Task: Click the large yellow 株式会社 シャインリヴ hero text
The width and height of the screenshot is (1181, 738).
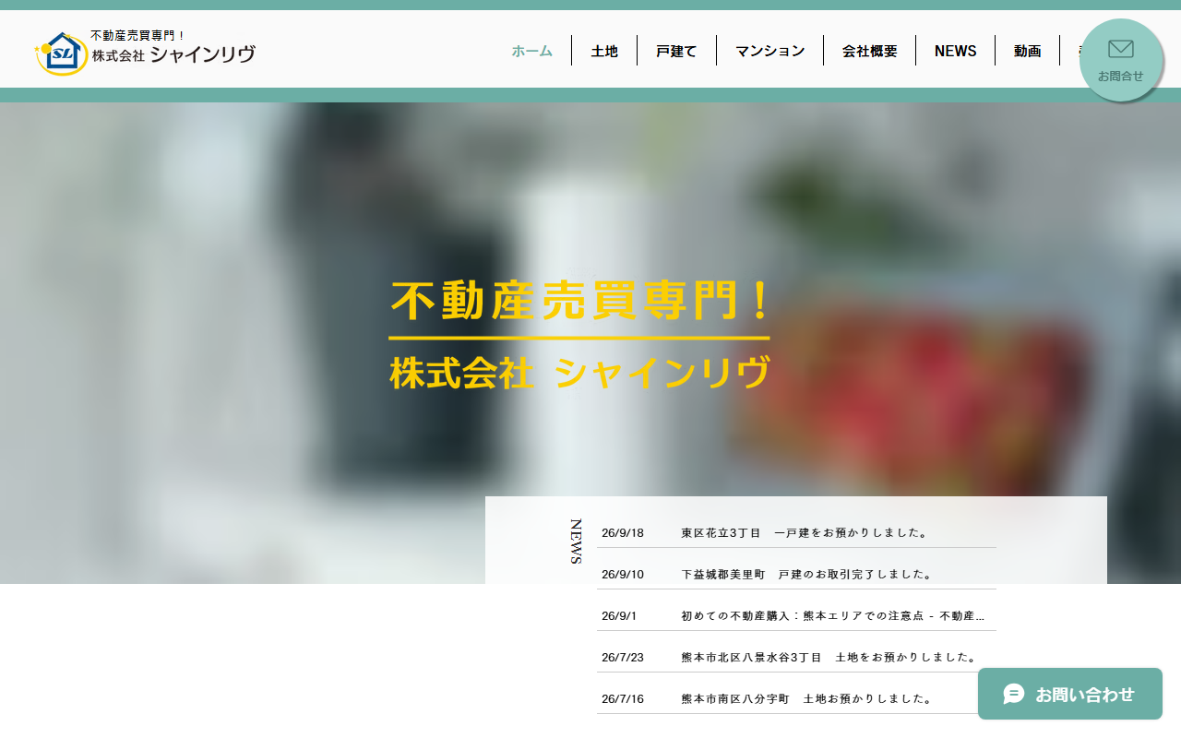Action: tap(579, 374)
